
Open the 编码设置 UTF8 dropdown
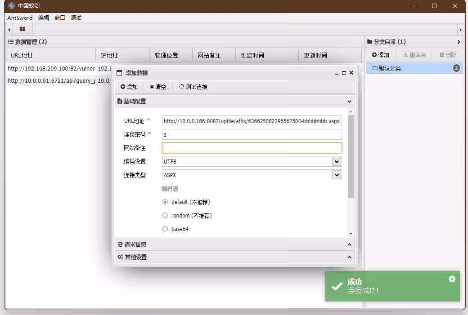click(x=336, y=161)
